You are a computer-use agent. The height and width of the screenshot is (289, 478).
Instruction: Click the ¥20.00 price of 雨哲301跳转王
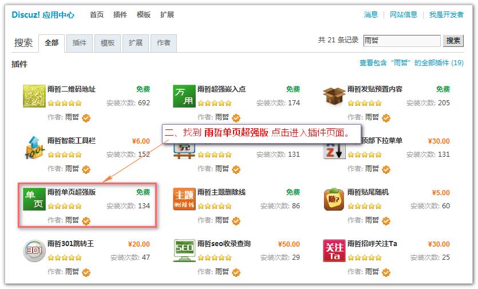pos(139,244)
